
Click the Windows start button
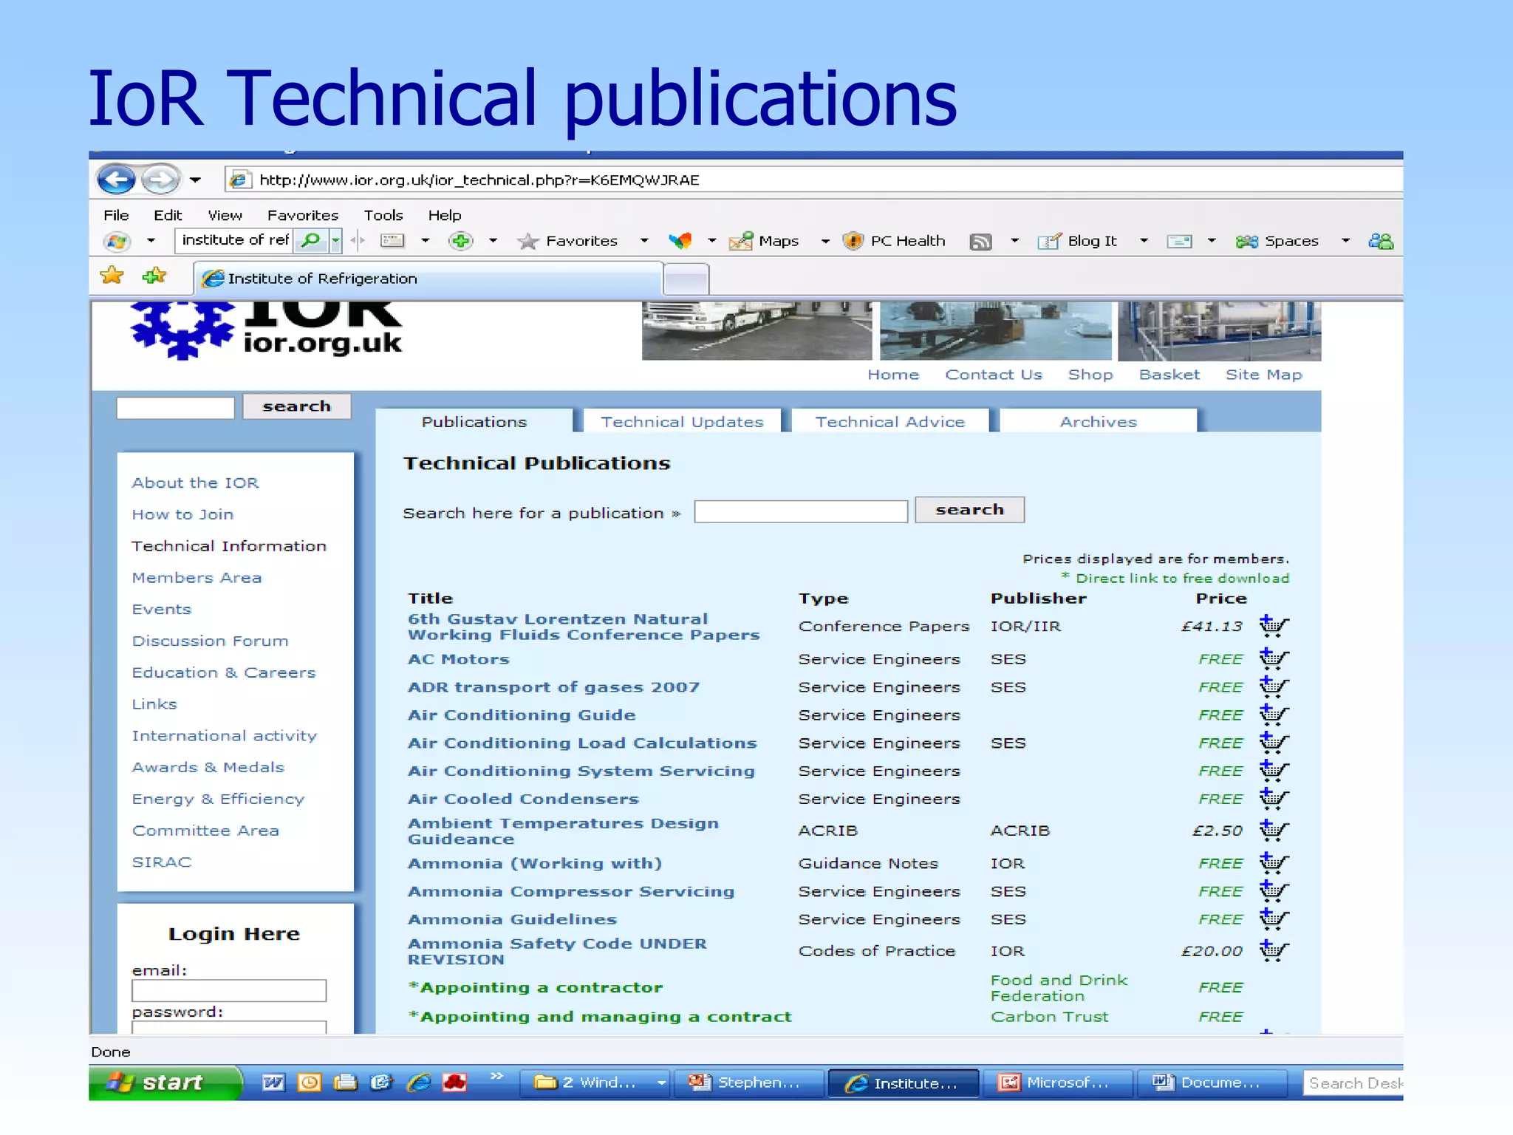coord(165,1083)
